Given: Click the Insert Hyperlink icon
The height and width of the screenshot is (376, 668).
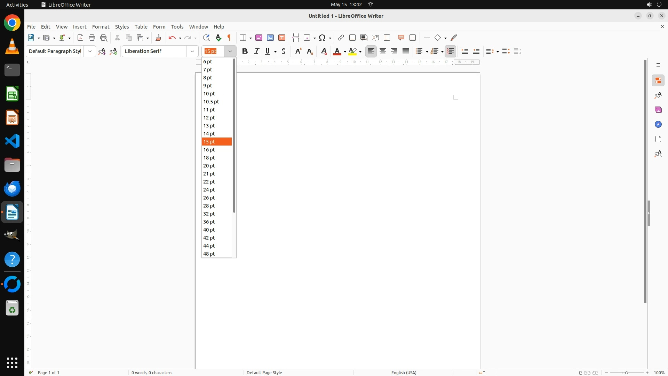Looking at the screenshot, I should tap(341, 38).
